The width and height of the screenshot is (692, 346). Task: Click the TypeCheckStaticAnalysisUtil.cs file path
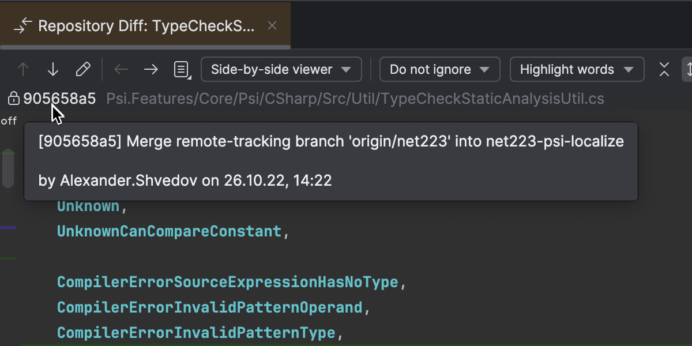(355, 99)
